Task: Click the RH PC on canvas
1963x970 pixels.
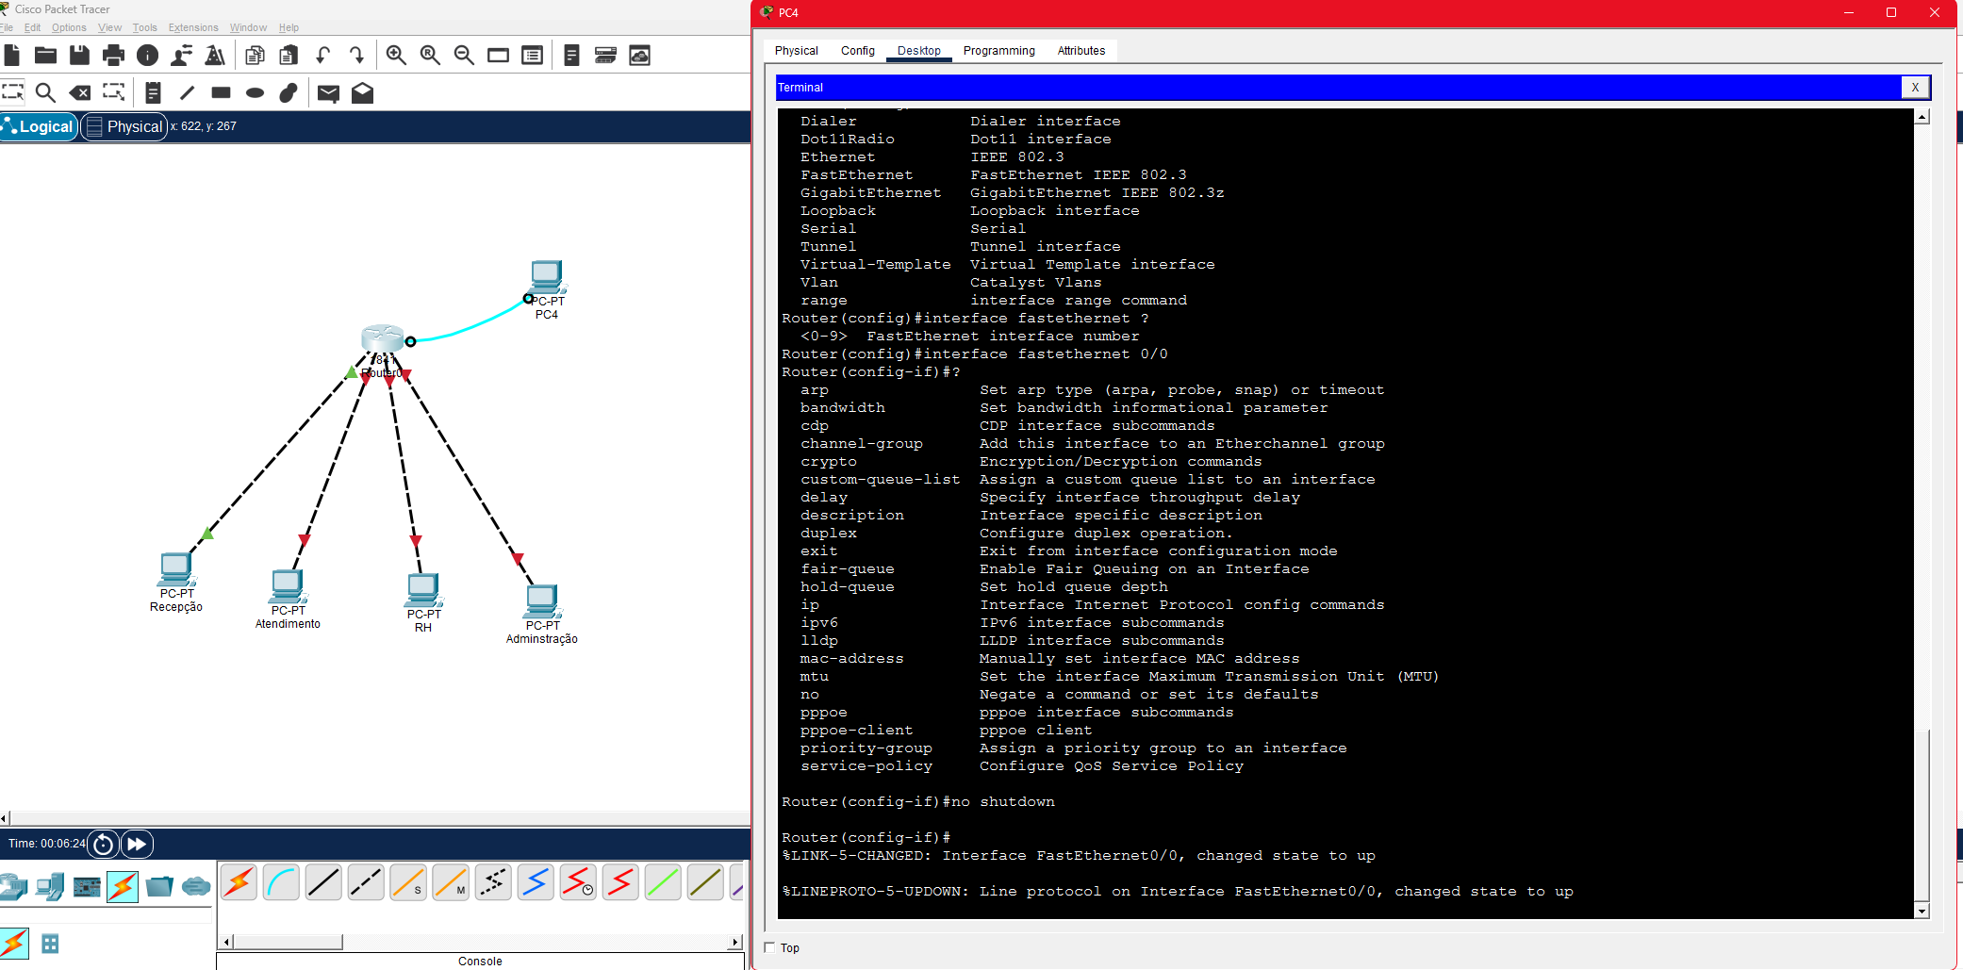Action: point(423,590)
